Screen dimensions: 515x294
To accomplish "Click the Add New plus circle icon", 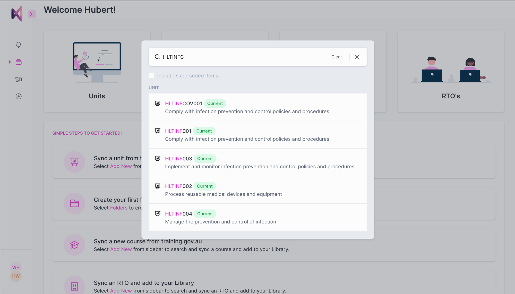I will tap(19, 96).
